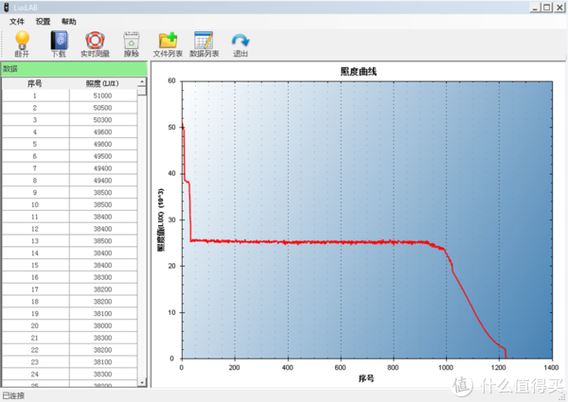Click the 断开 (disconnect) lightbulb icon

[x=22, y=40]
